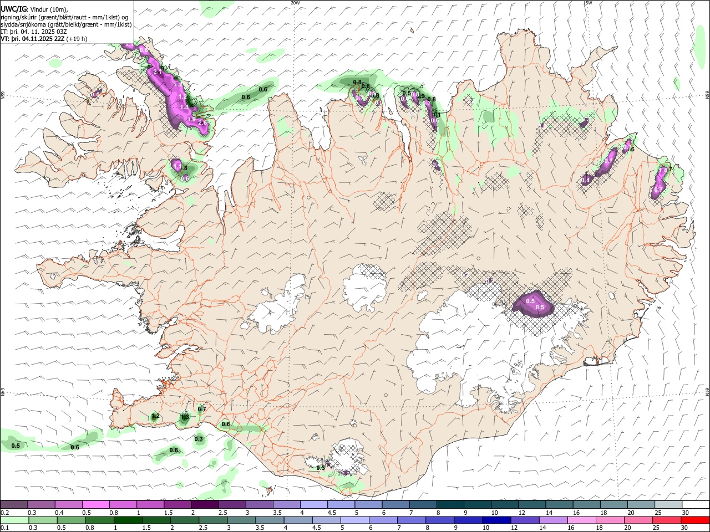Click the upper-scale swatch starting at 12

point(532,504)
